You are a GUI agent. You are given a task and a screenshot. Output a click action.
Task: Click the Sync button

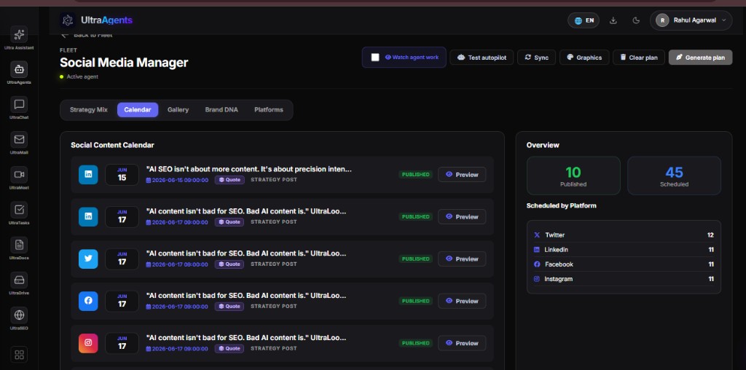tap(536, 58)
